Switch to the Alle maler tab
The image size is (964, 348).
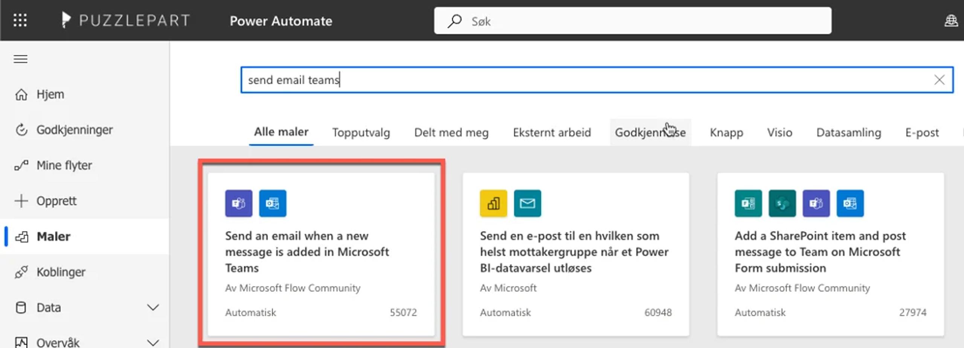[281, 132]
